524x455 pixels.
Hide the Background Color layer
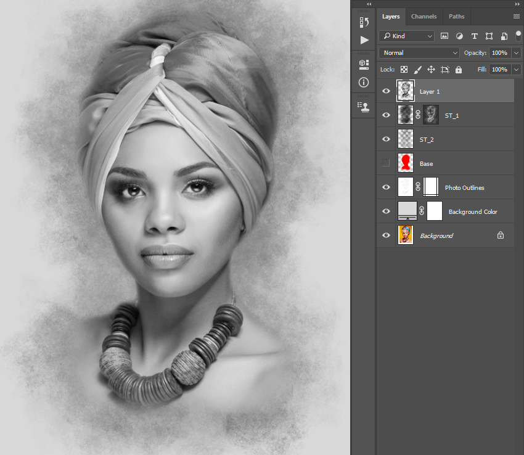click(386, 211)
